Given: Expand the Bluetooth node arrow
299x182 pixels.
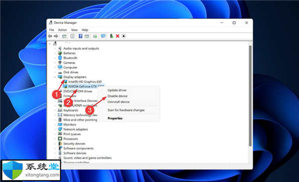Looking at the screenshot, I should tap(55, 58).
